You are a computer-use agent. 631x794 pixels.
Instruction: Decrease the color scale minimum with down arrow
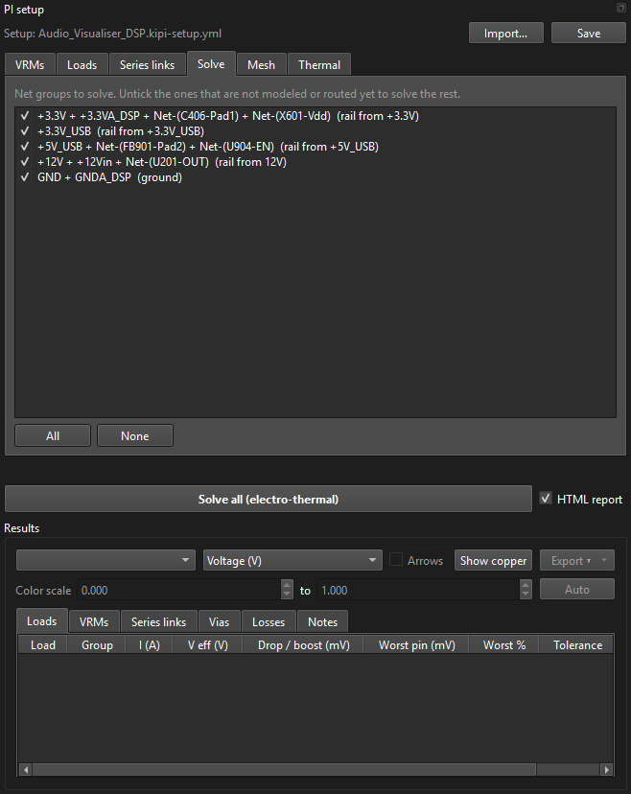click(287, 595)
